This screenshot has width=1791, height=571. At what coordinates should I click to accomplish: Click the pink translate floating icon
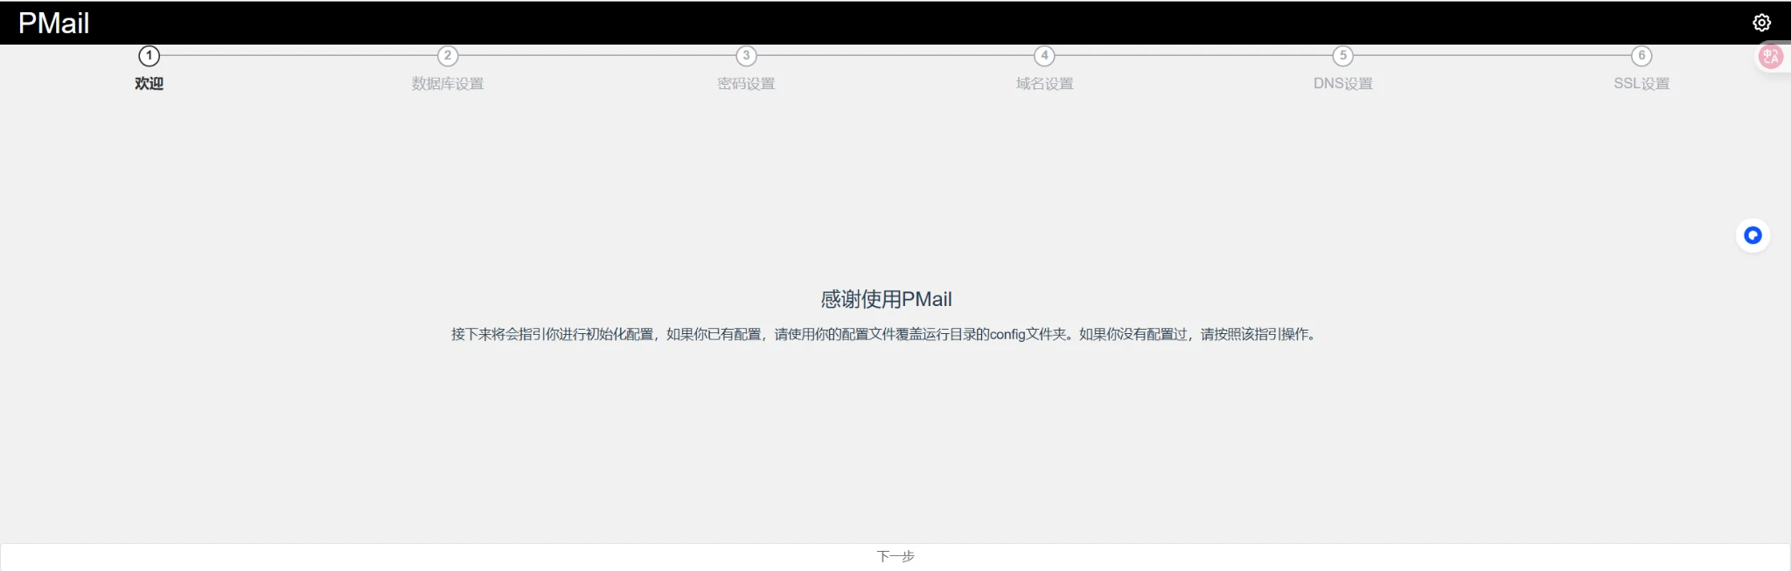coord(1770,57)
